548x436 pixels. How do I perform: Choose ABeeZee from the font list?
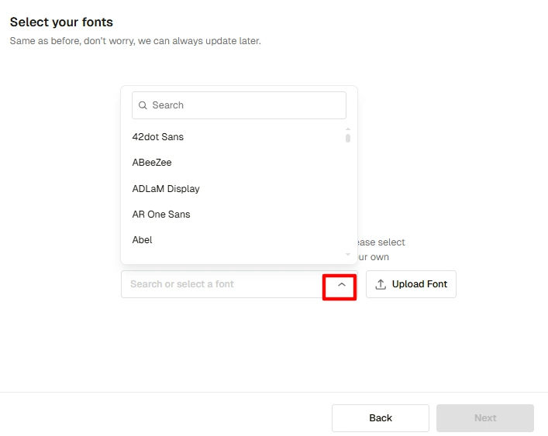pos(152,163)
